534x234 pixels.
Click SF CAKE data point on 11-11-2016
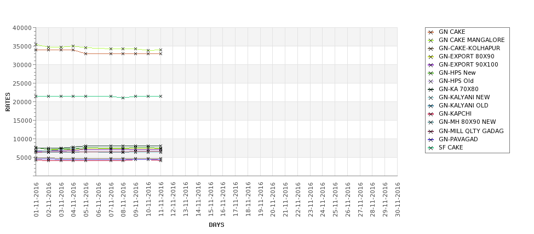(160, 97)
